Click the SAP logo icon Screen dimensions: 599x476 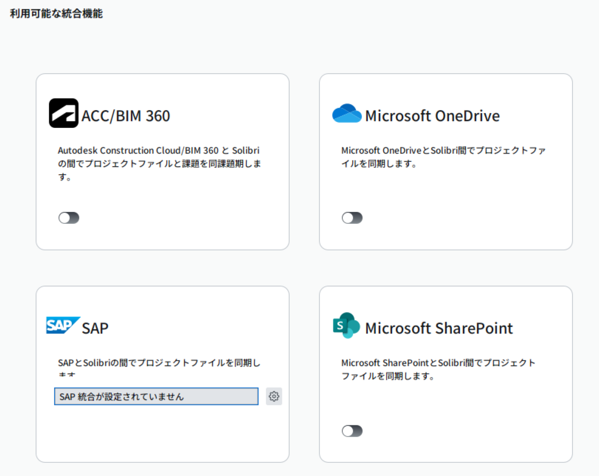pos(63,326)
